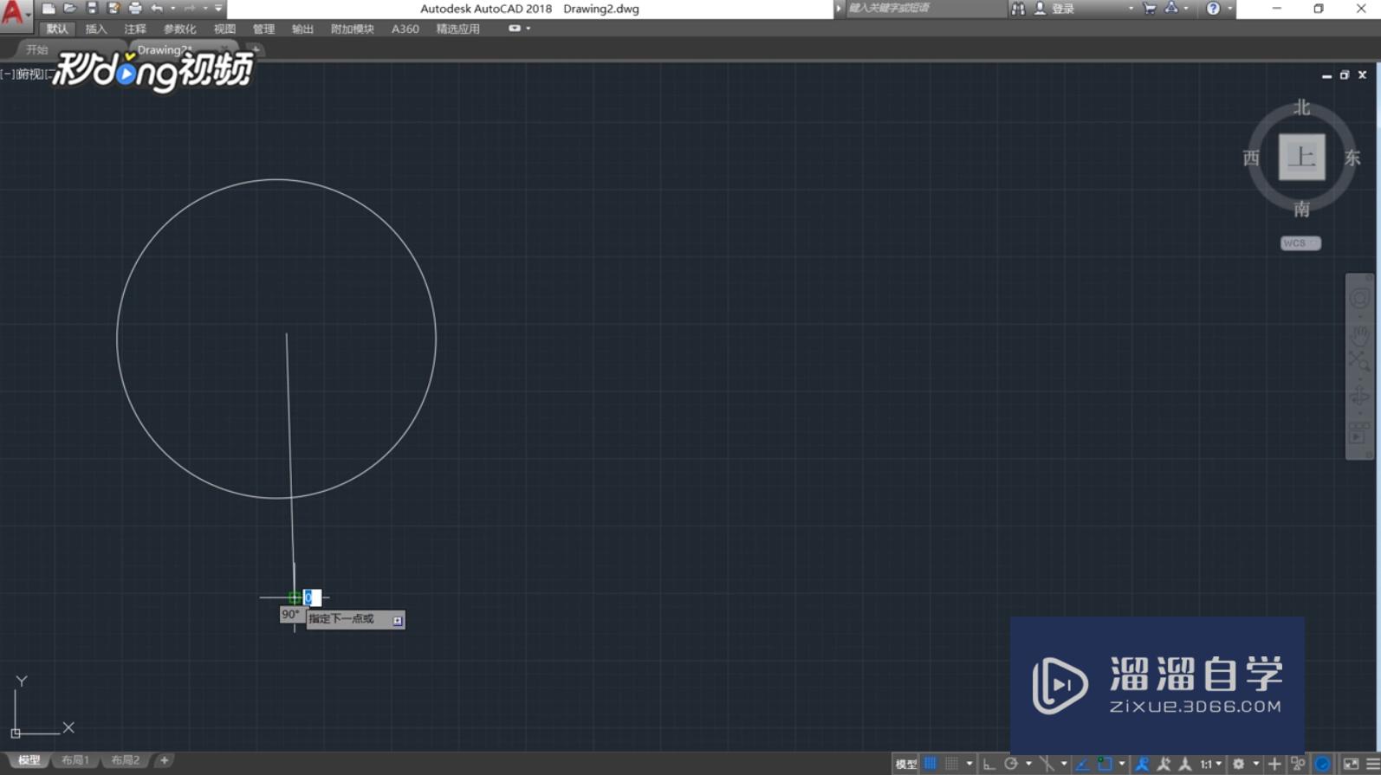The width and height of the screenshot is (1381, 775).
Task: Expand the 登录 account dropdown arrow
Action: [1131, 9]
